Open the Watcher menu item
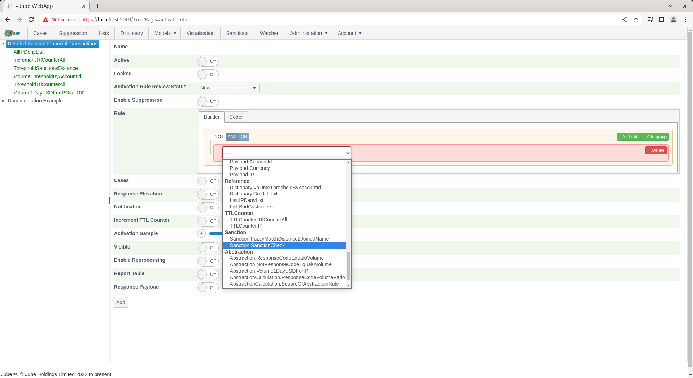The image size is (693, 378). click(x=269, y=33)
